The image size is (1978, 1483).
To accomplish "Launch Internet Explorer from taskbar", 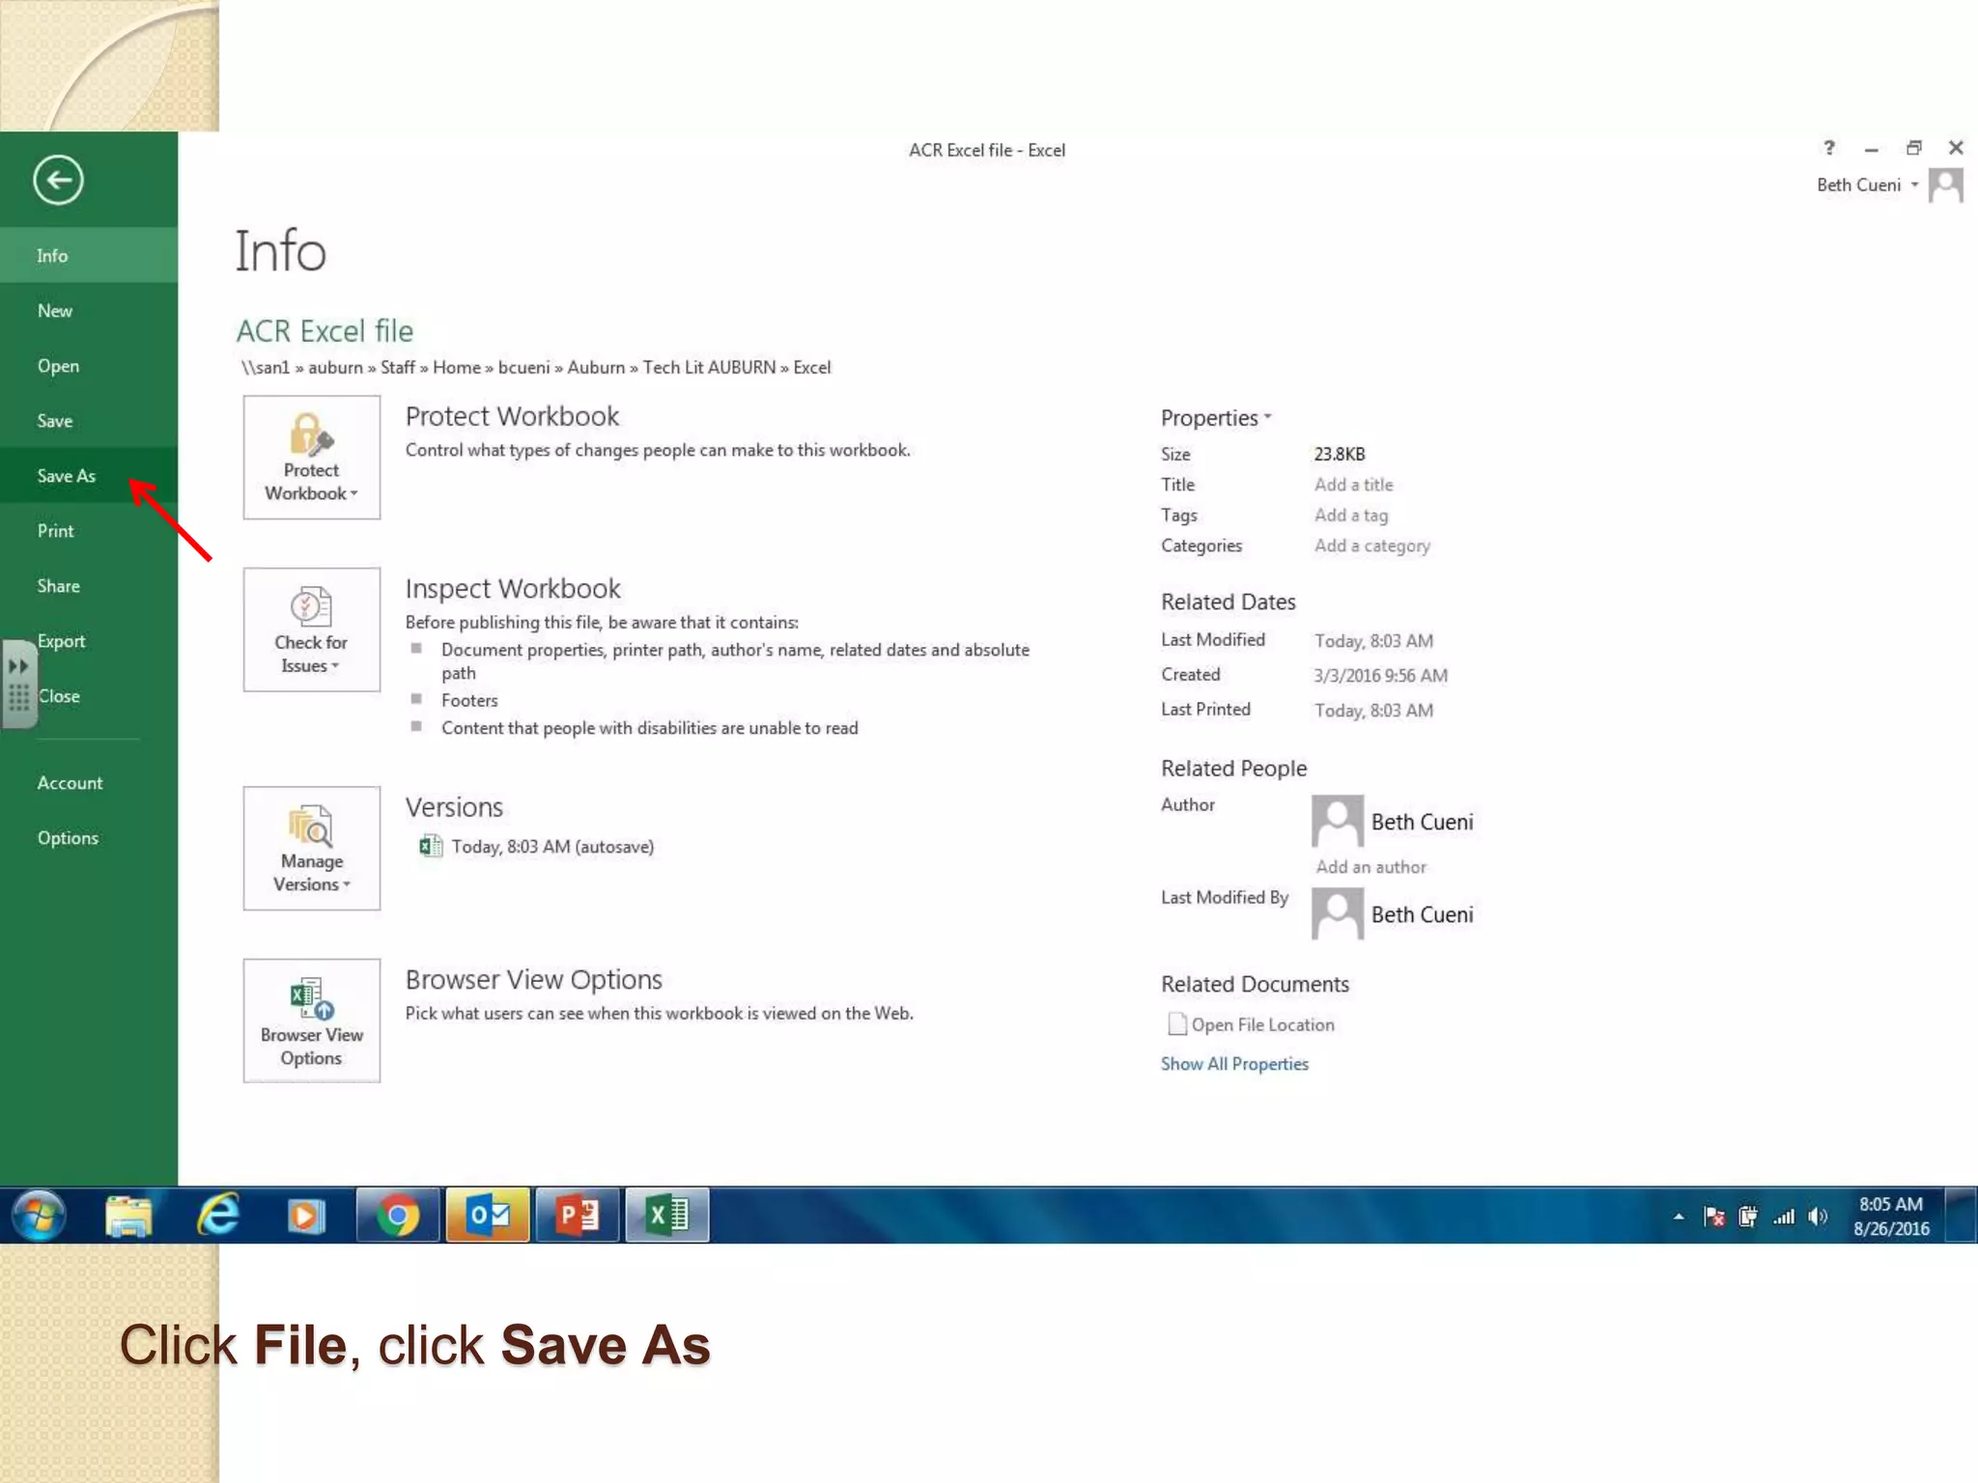I will click(218, 1215).
